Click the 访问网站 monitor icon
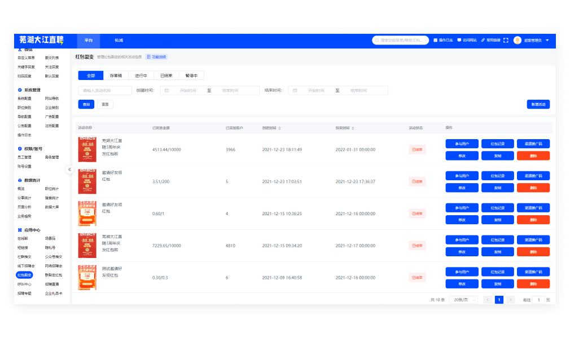This screenshot has width=570, height=338. [459, 41]
